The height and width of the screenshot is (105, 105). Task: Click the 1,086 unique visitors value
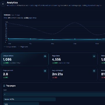click(x=7, y=60)
